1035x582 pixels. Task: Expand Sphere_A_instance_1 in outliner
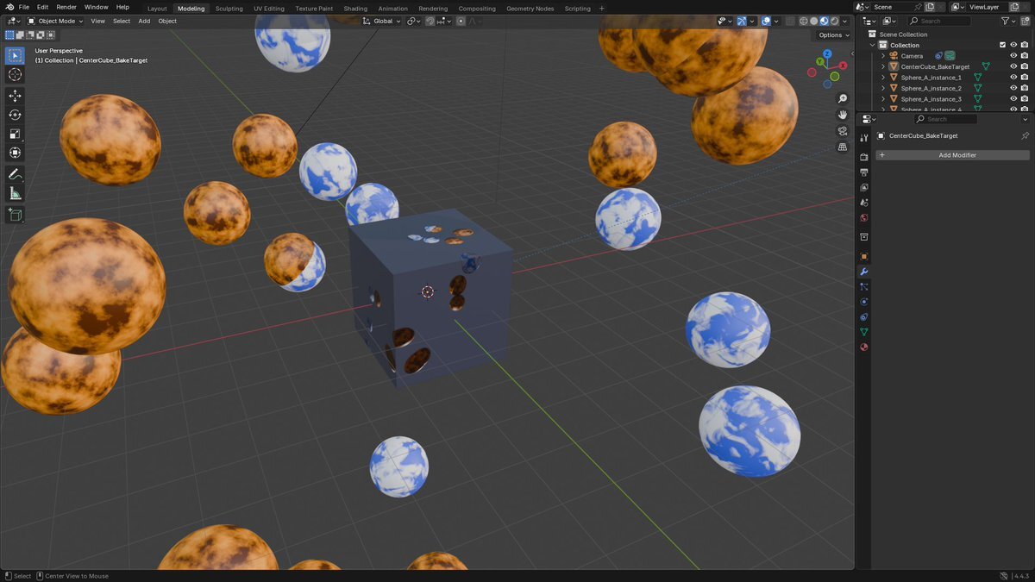(x=883, y=78)
